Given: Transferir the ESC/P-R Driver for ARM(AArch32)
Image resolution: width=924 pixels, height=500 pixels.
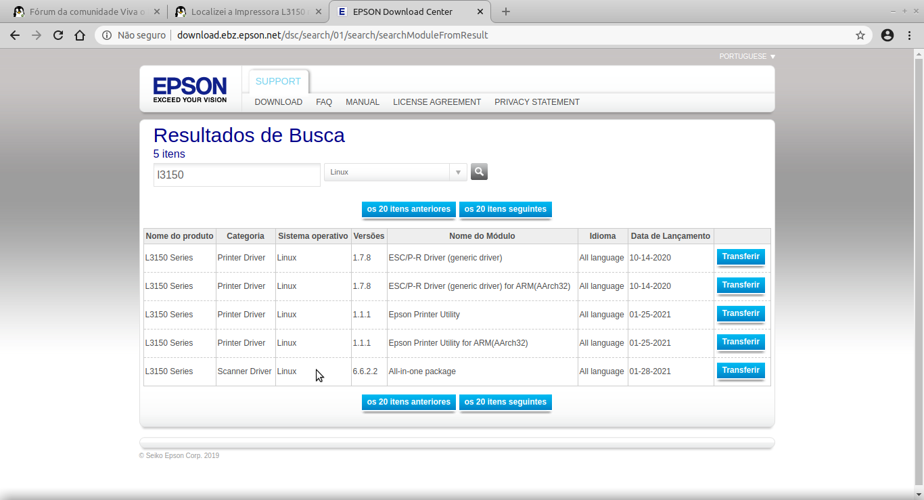Looking at the screenshot, I should point(741,286).
